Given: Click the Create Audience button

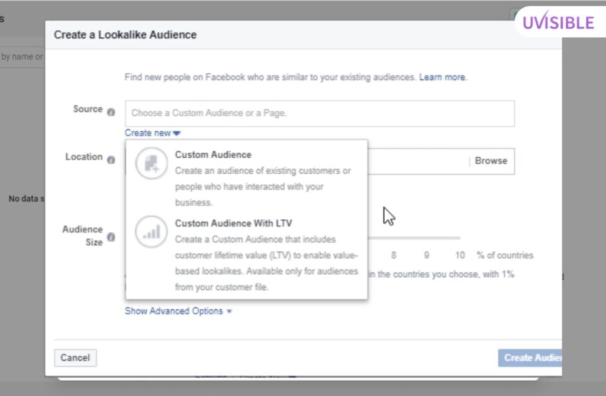Looking at the screenshot, I should pos(530,358).
